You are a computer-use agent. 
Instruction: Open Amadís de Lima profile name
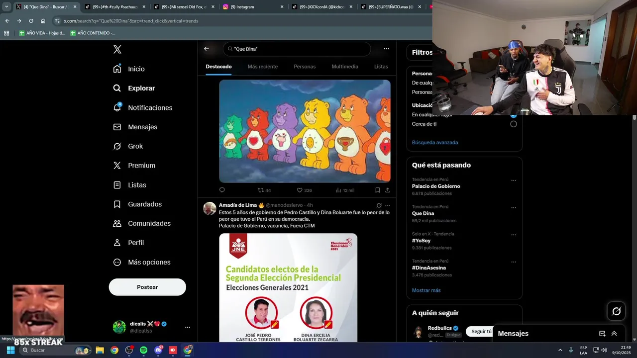(238, 205)
